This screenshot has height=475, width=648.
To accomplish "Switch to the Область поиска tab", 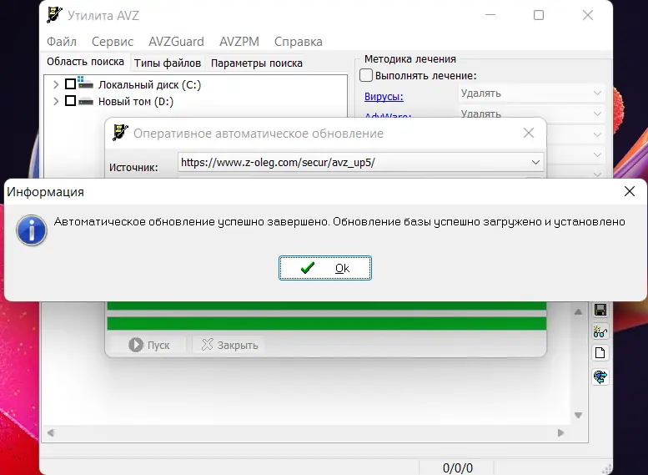I will click(86, 62).
